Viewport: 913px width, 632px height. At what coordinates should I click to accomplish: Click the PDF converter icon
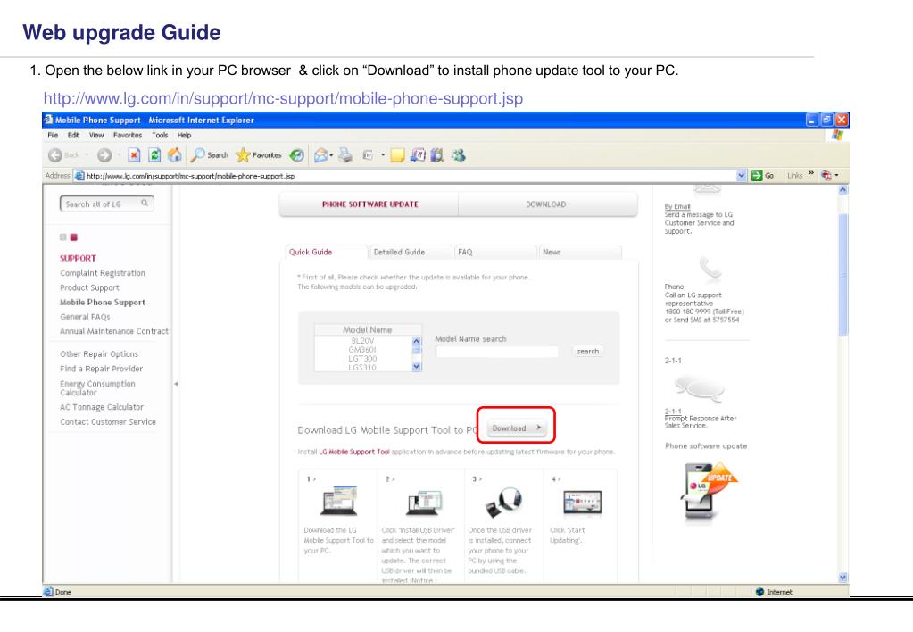(826, 175)
